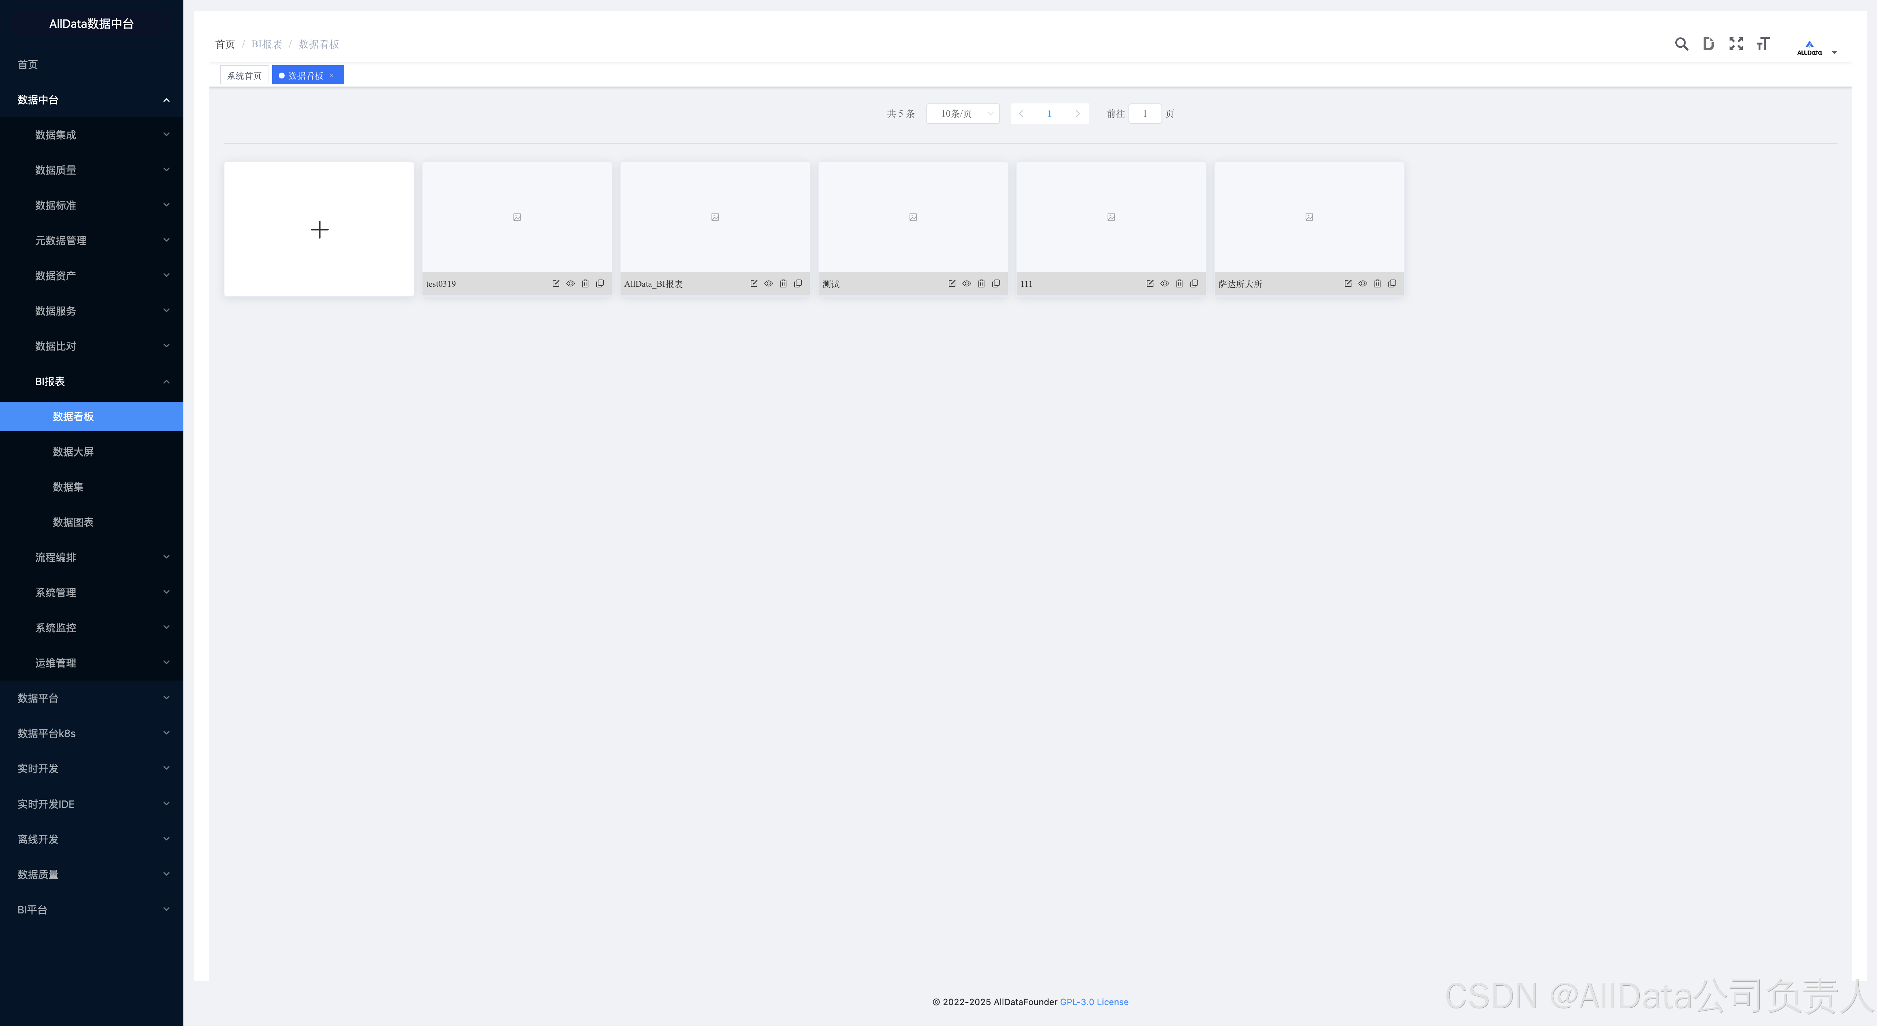Click delete icon on the 111 card
This screenshot has width=1877, height=1026.
1179,283
